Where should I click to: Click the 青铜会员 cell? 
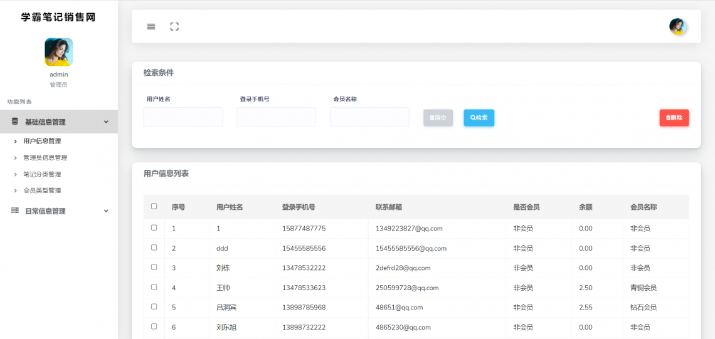pos(643,288)
